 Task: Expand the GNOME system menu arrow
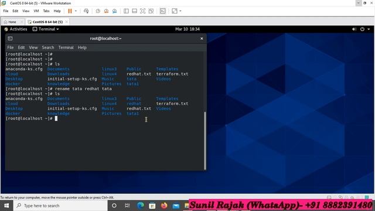pyautogui.click(x=369, y=29)
